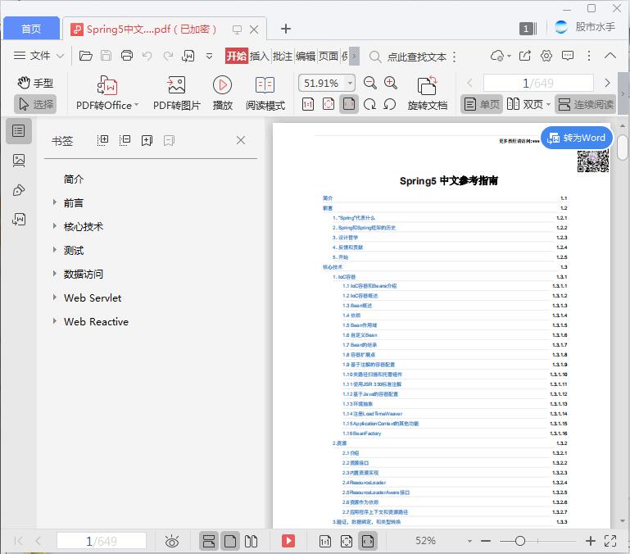The image size is (630, 554).
Task: Open file folder icon in toolbar
Action: click(85, 56)
